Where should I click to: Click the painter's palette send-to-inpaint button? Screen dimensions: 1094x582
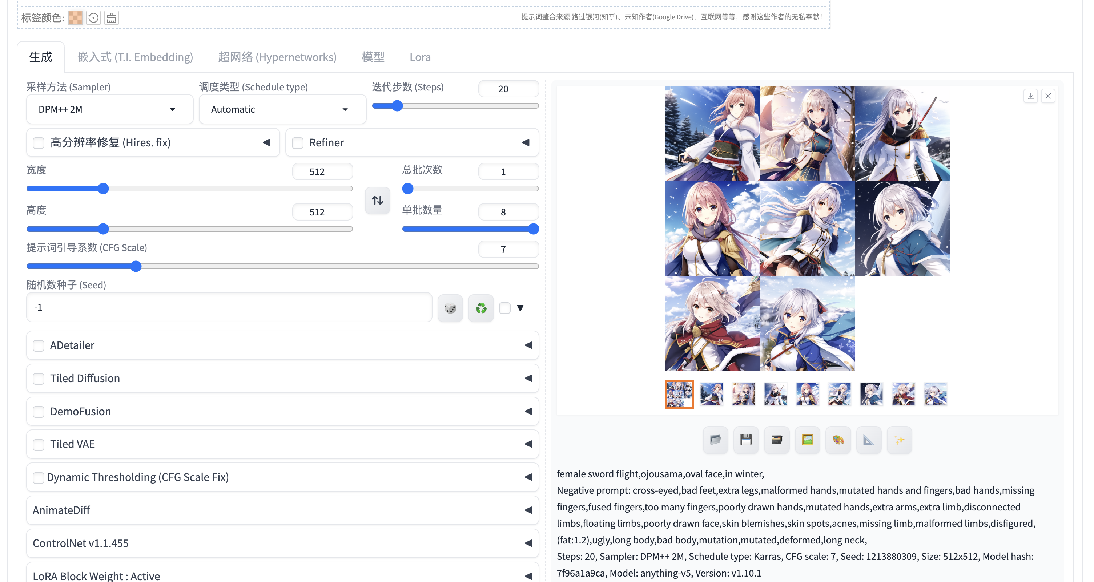(838, 440)
